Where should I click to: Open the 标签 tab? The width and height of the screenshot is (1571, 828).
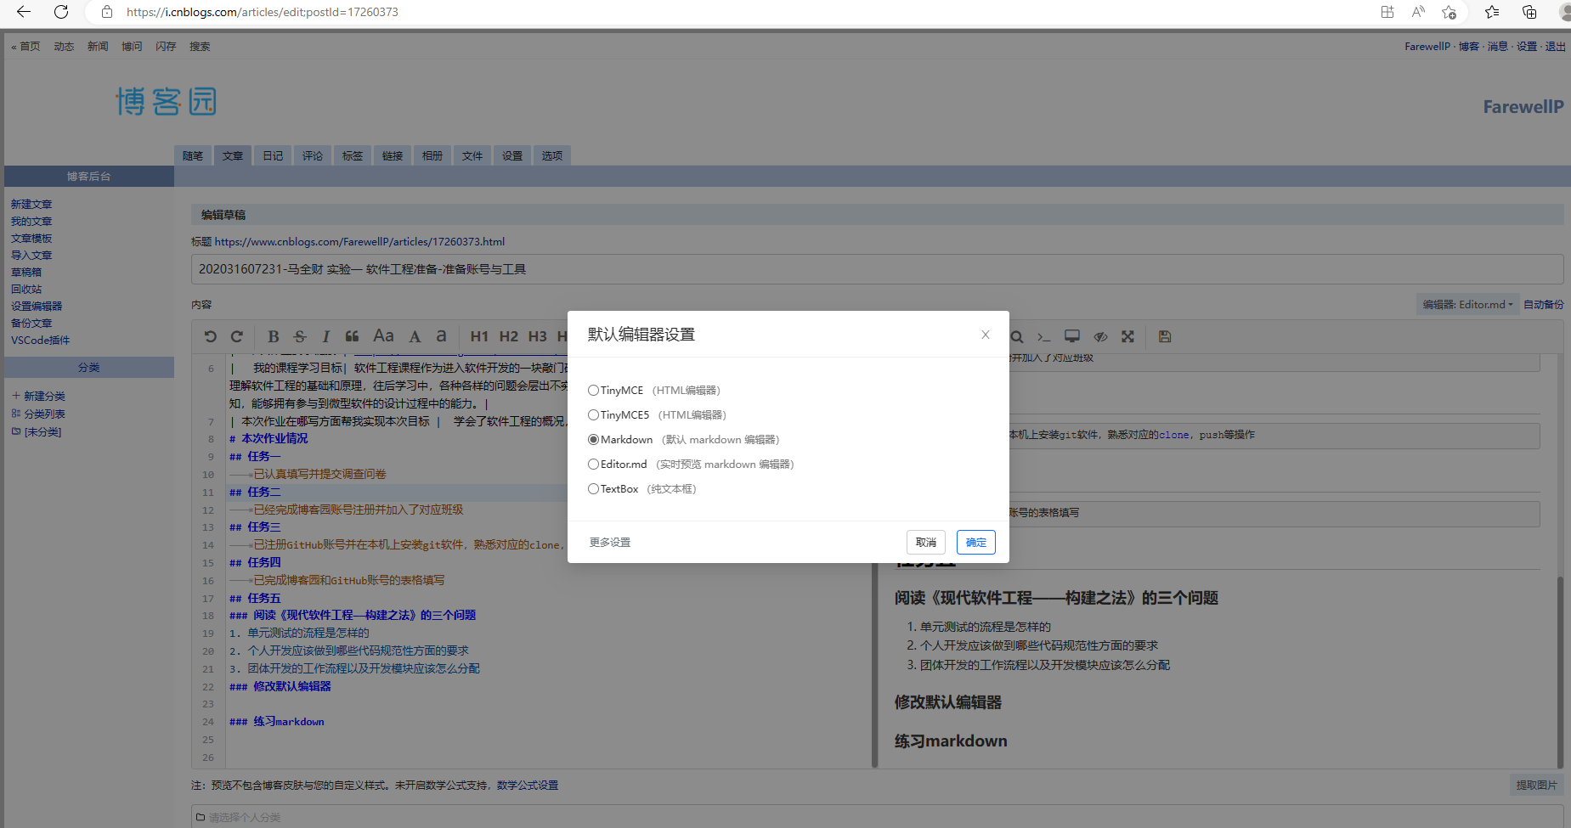click(353, 155)
